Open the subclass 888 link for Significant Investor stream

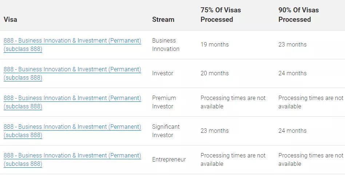pyautogui.click(x=72, y=131)
